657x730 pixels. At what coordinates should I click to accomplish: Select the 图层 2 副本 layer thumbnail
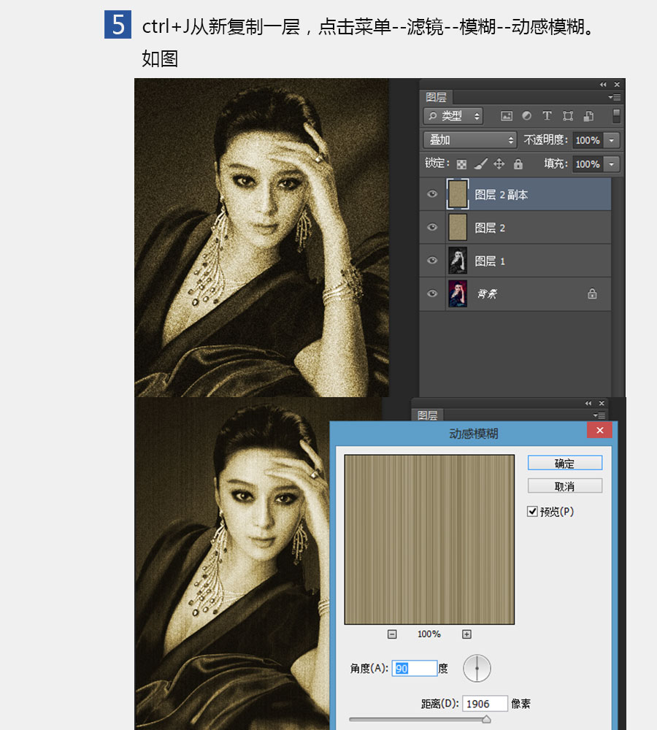point(457,193)
